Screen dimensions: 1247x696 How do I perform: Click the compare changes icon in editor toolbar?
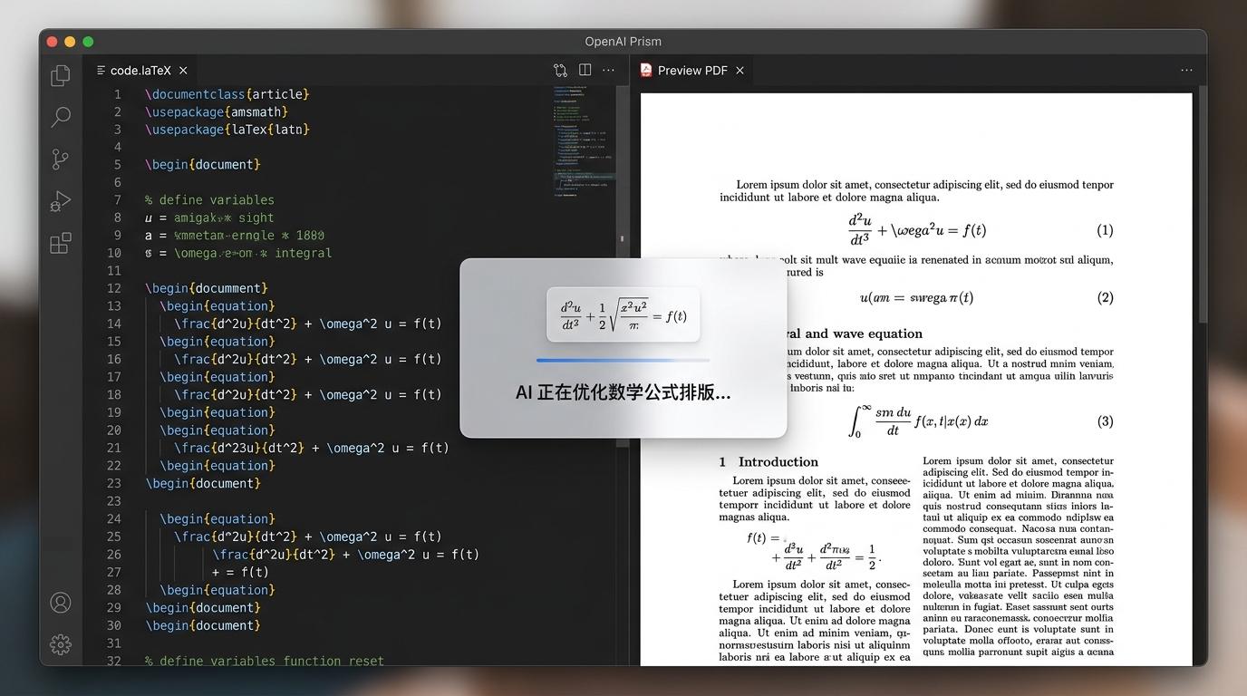[x=560, y=70]
